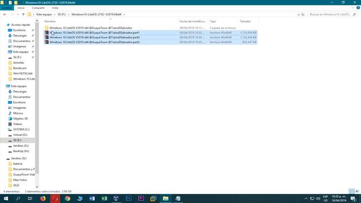Select the Windows 10 LiteOS folder row
The width and height of the screenshot is (361, 203).
pos(151,28)
